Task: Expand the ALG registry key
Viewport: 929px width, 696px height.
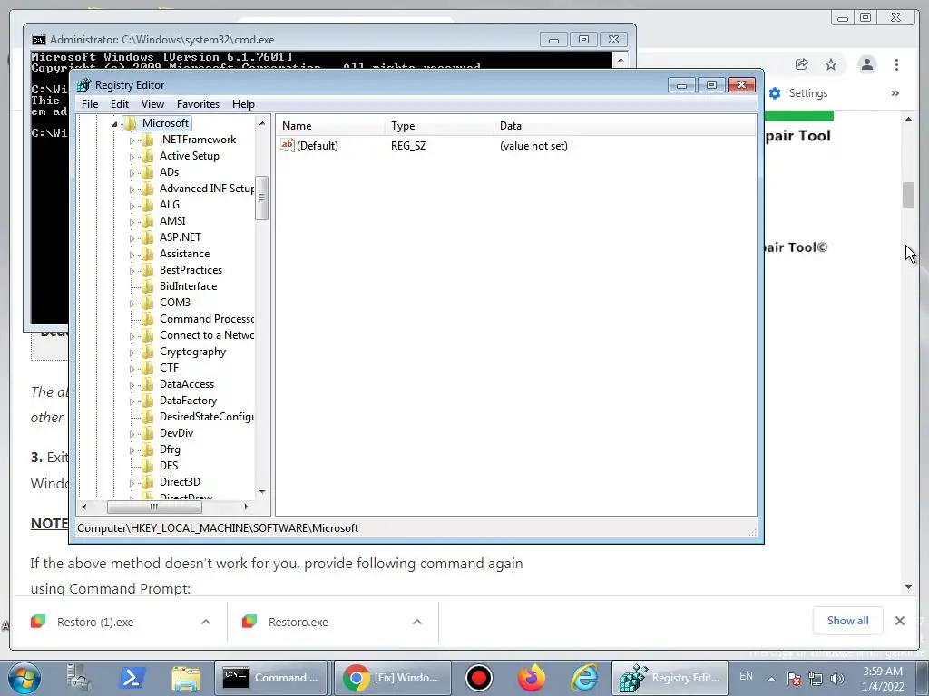Action: [x=132, y=206]
